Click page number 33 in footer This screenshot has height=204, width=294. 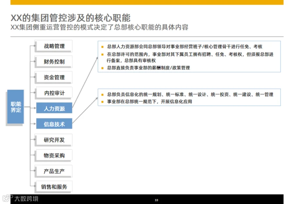click(156, 200)
